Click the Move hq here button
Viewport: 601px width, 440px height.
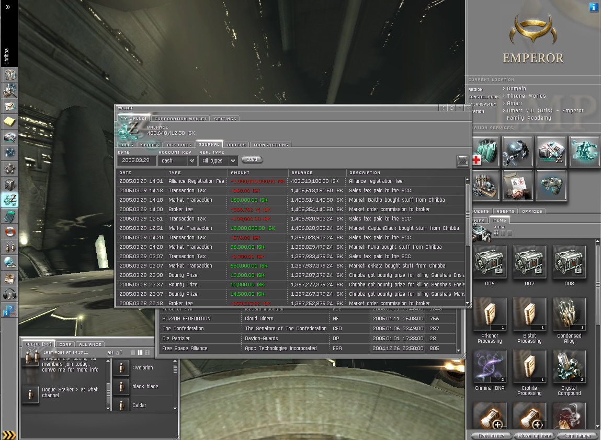click(534, 436)
